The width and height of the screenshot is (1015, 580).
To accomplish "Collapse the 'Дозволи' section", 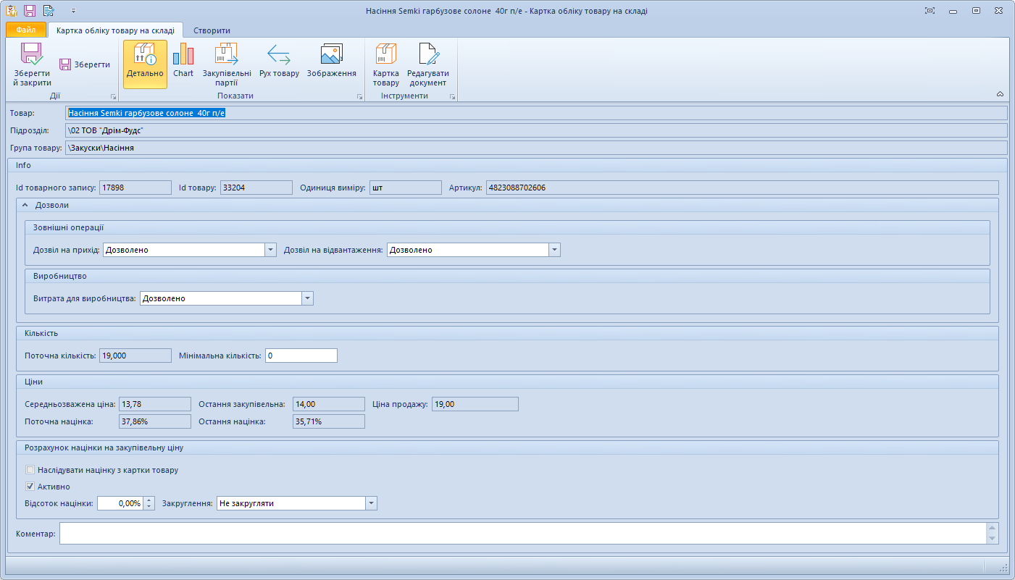I will 25,205.
